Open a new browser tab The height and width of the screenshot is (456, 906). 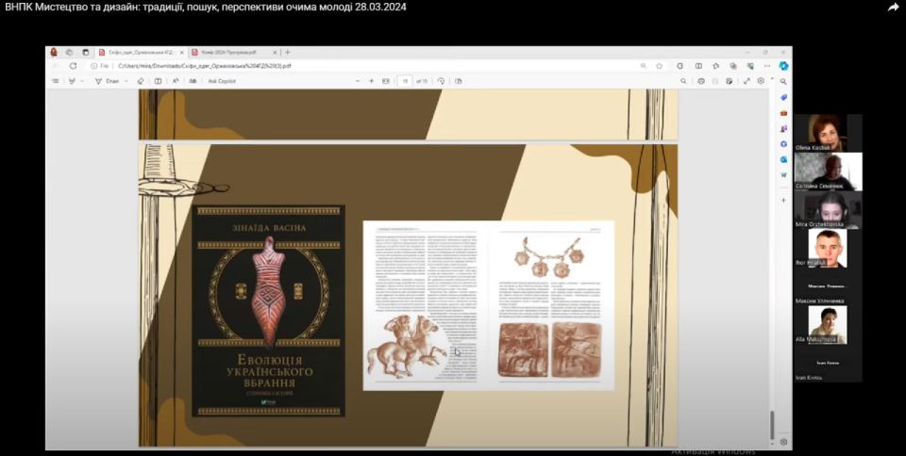coord(288,53)
